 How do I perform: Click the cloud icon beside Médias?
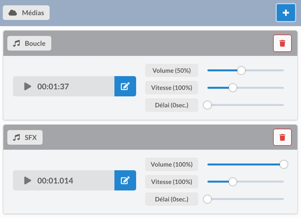pyautogui.click(x=13, y=13)
